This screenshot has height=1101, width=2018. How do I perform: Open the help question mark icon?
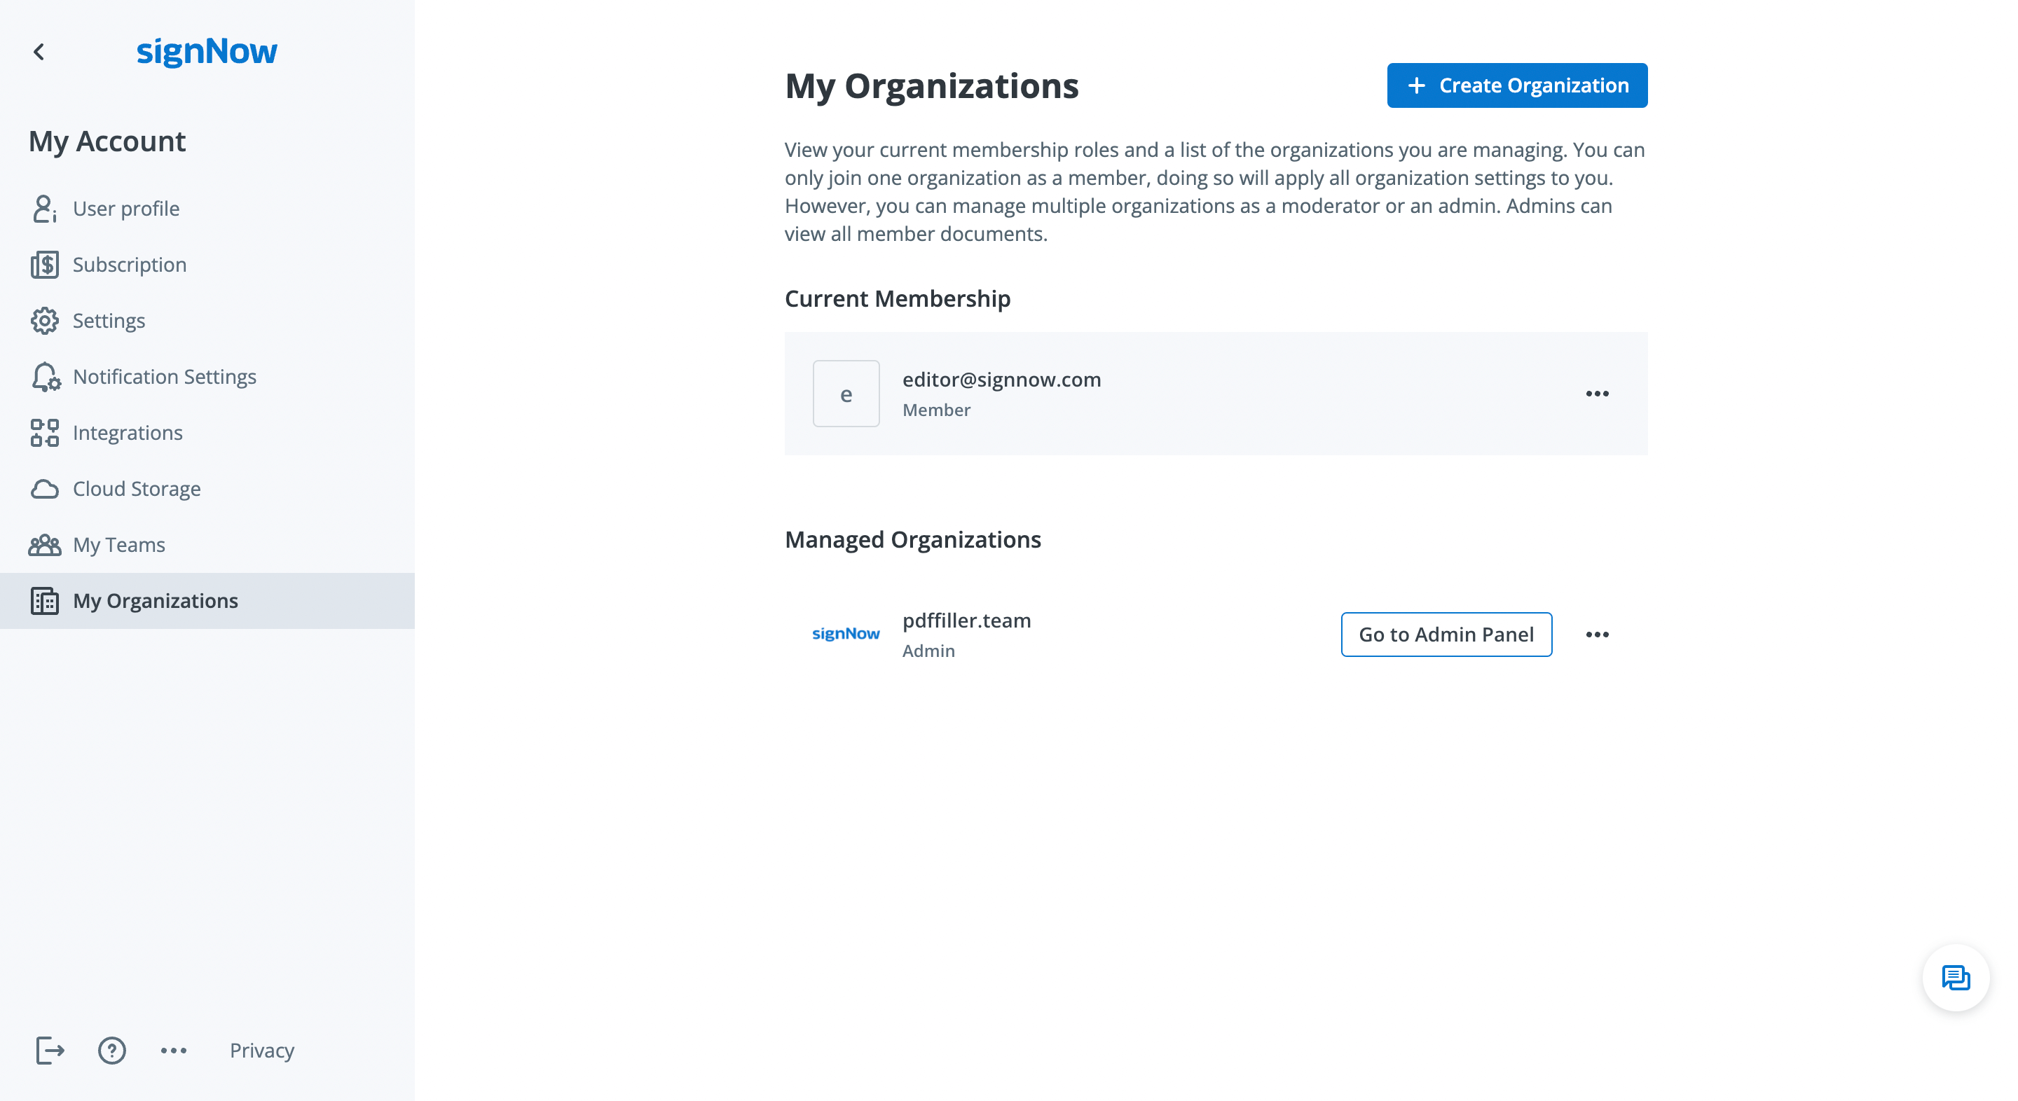click(x=112, y=1050)
